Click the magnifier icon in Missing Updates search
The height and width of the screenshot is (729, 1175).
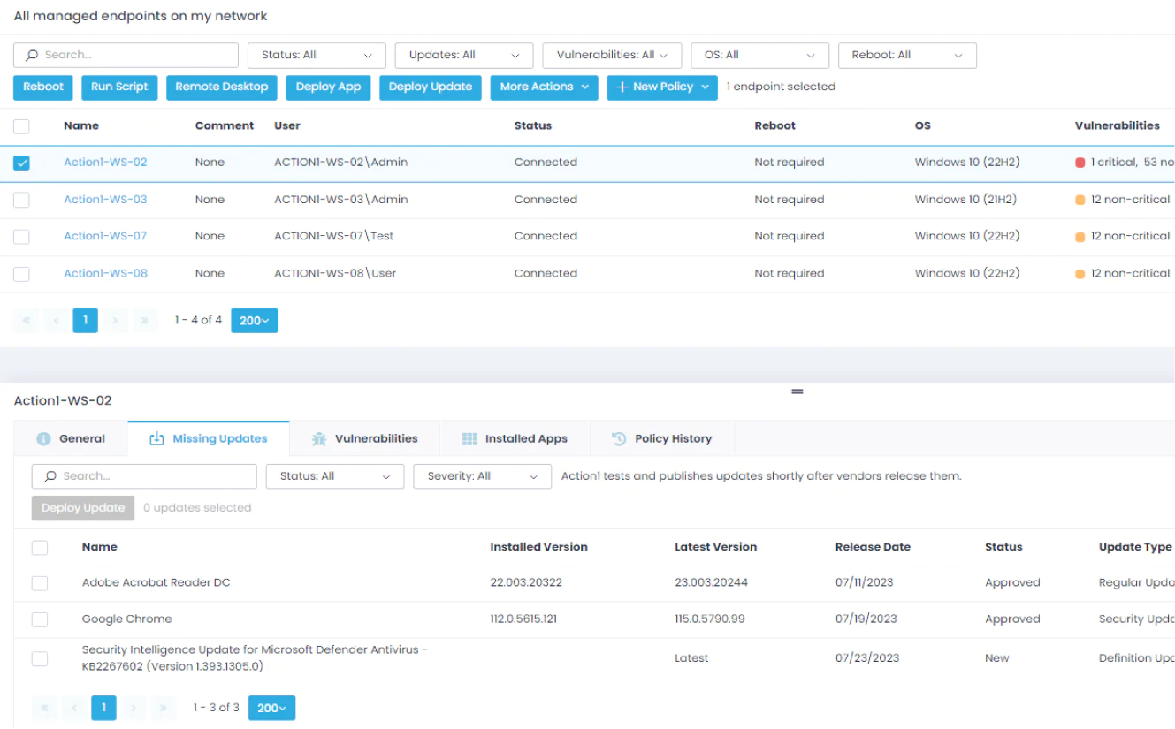(50, 476)
